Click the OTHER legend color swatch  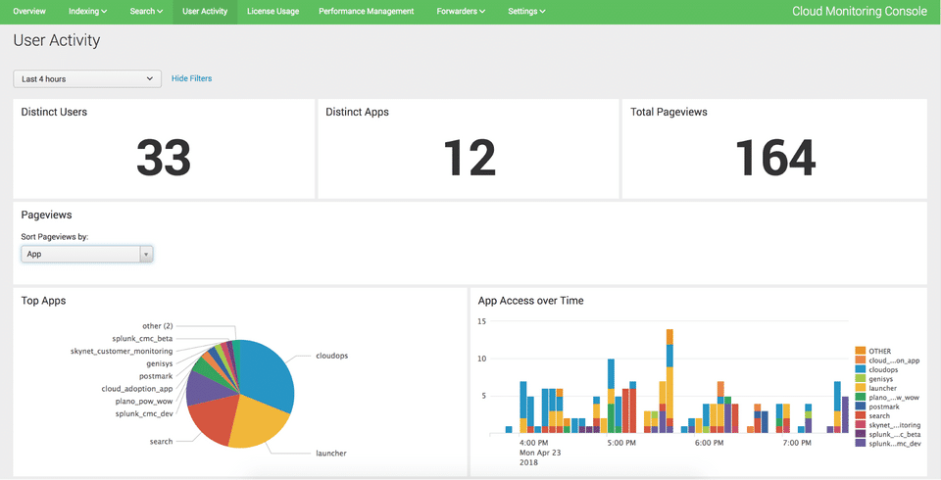(860, 351)
